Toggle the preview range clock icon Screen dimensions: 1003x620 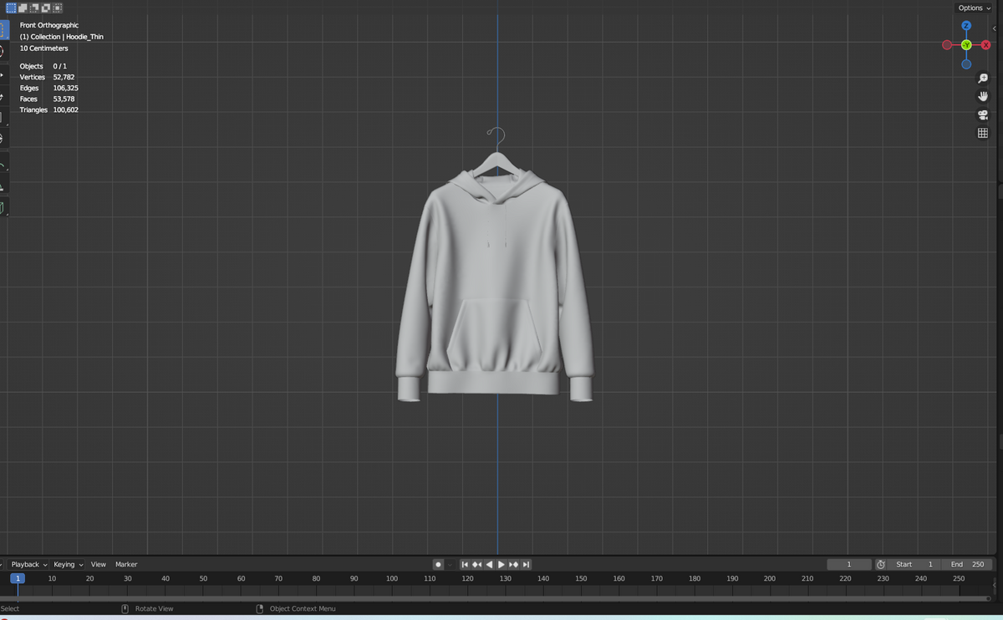tap(881, 565)
